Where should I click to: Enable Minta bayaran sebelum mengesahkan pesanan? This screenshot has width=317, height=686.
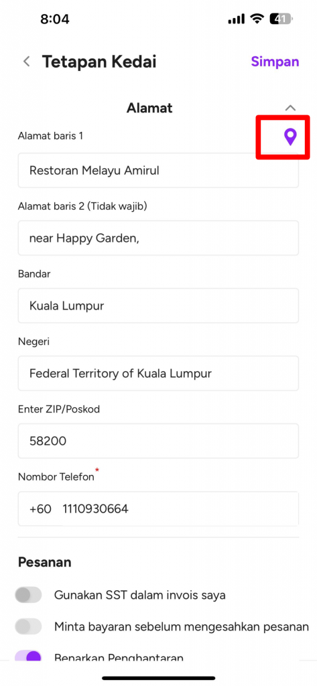click(x=28, y=626)
